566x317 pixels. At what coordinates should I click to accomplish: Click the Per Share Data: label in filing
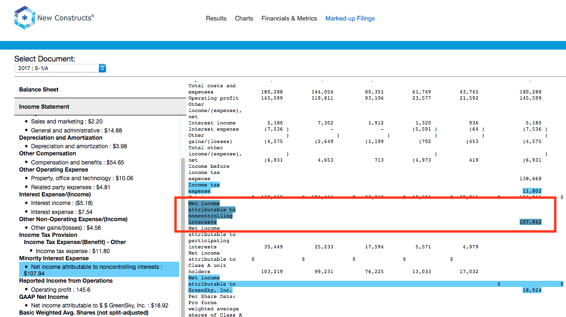coord(212,297)
